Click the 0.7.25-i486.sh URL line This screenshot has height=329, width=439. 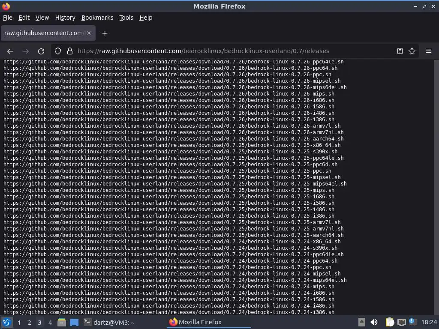click(169, 209)
